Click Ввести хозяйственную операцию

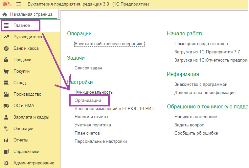(x=109, y=44)
